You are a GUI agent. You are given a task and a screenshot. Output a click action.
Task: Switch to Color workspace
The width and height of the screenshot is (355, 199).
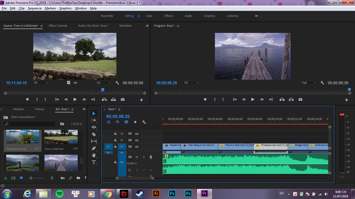(149, 16)
